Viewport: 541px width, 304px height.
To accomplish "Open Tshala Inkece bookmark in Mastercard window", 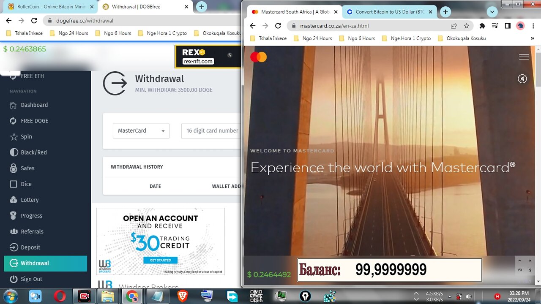I will tap(268, 38).
